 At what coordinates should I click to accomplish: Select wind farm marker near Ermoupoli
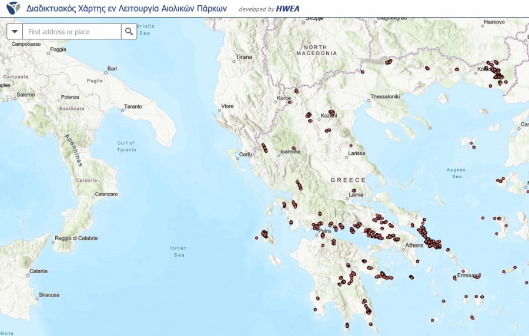477,278
